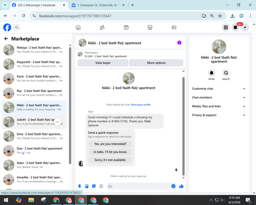Click the conversation list scrollbar
Screen dimensions: 256x205
pos(70,106)
